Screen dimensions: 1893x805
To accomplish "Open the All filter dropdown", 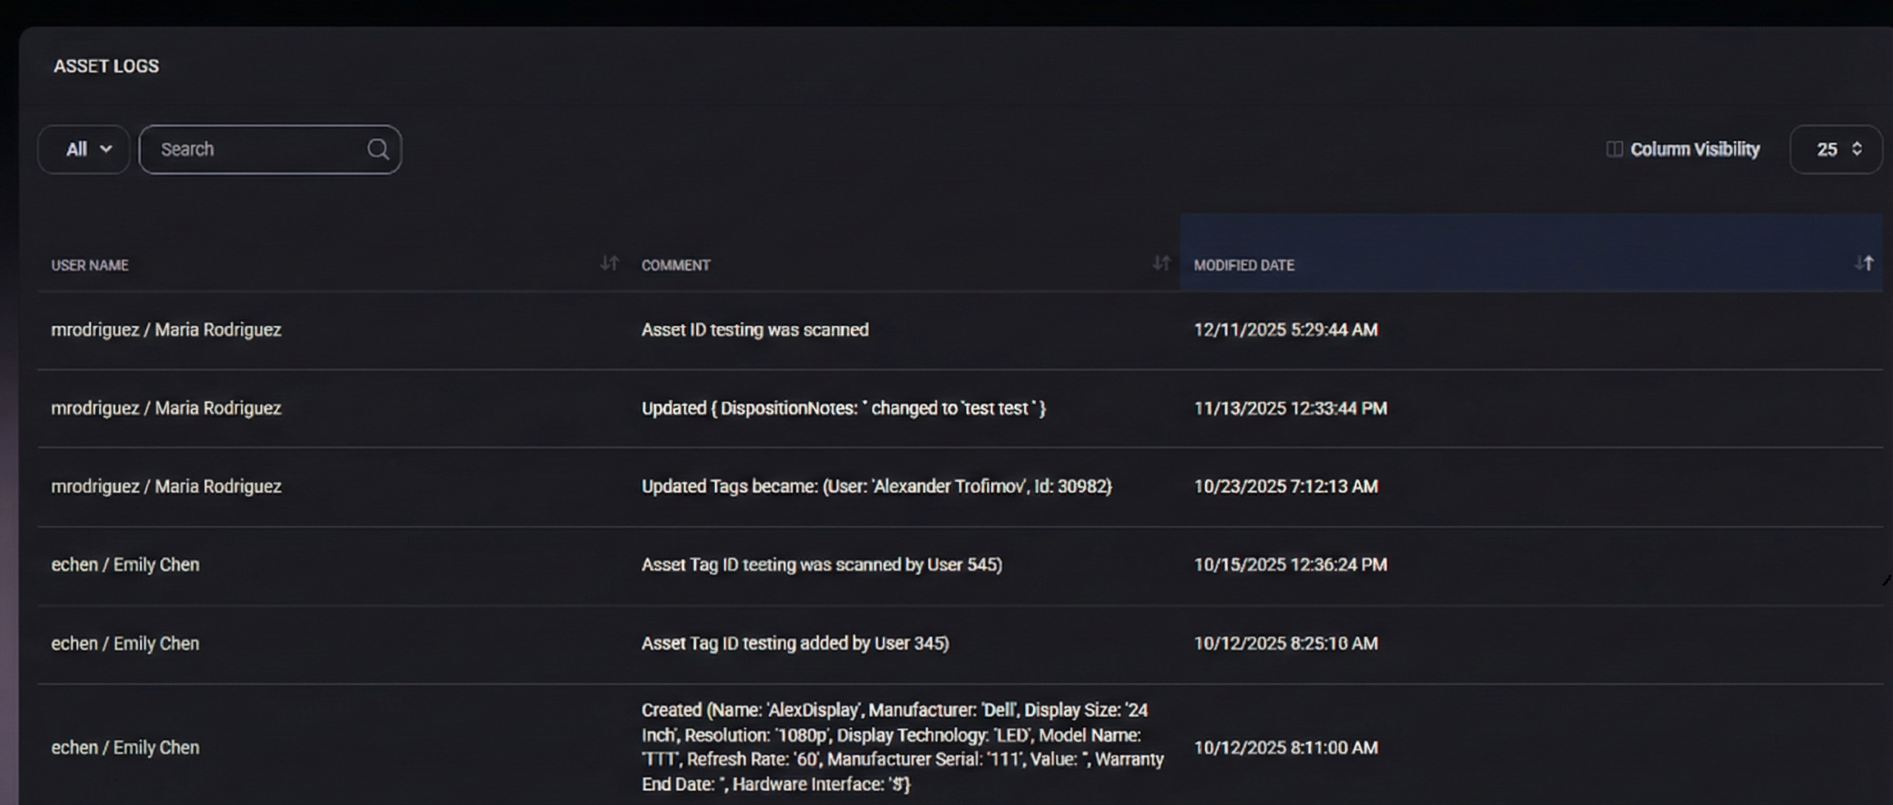I will tap(83, 149).
